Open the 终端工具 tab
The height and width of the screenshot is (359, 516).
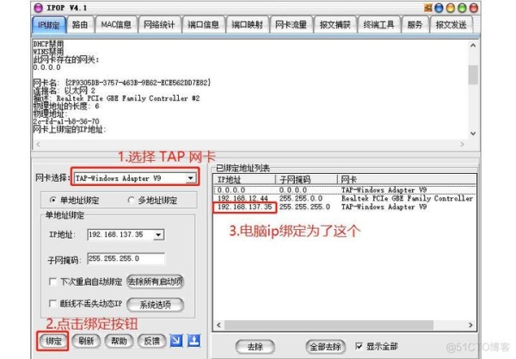(378, 25)
